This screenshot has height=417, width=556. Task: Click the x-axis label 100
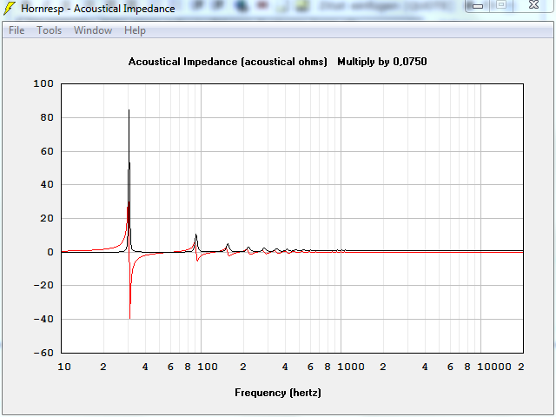pyautogui.click(x=208, y=367)
